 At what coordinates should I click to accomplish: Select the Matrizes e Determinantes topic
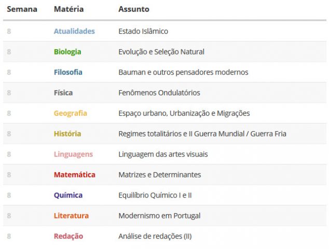pos(160,175)
